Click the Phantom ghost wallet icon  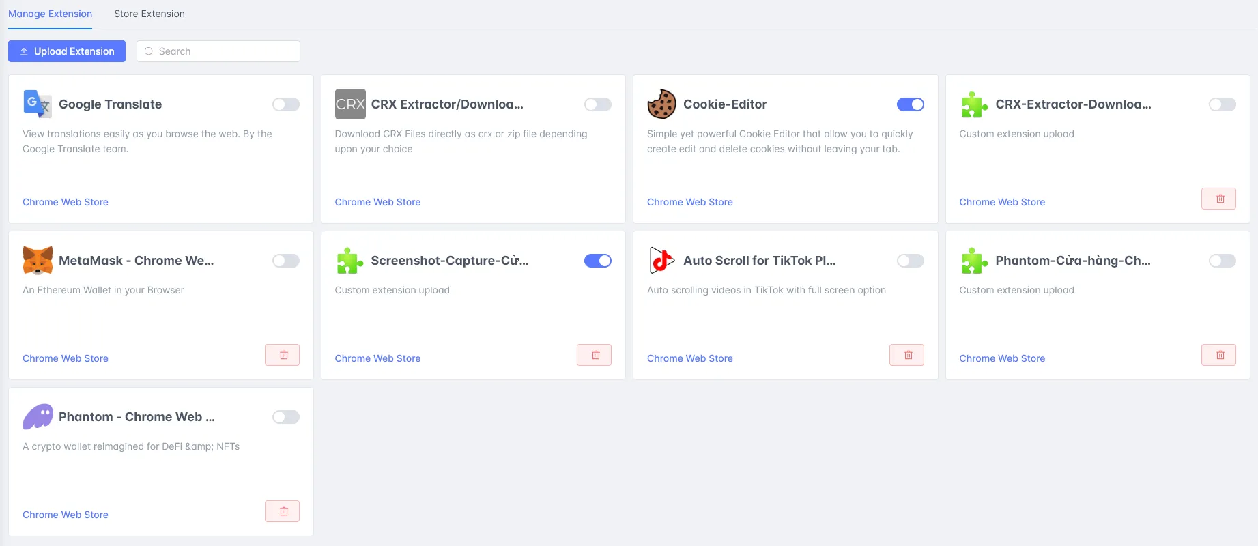[x=38, y=417]
